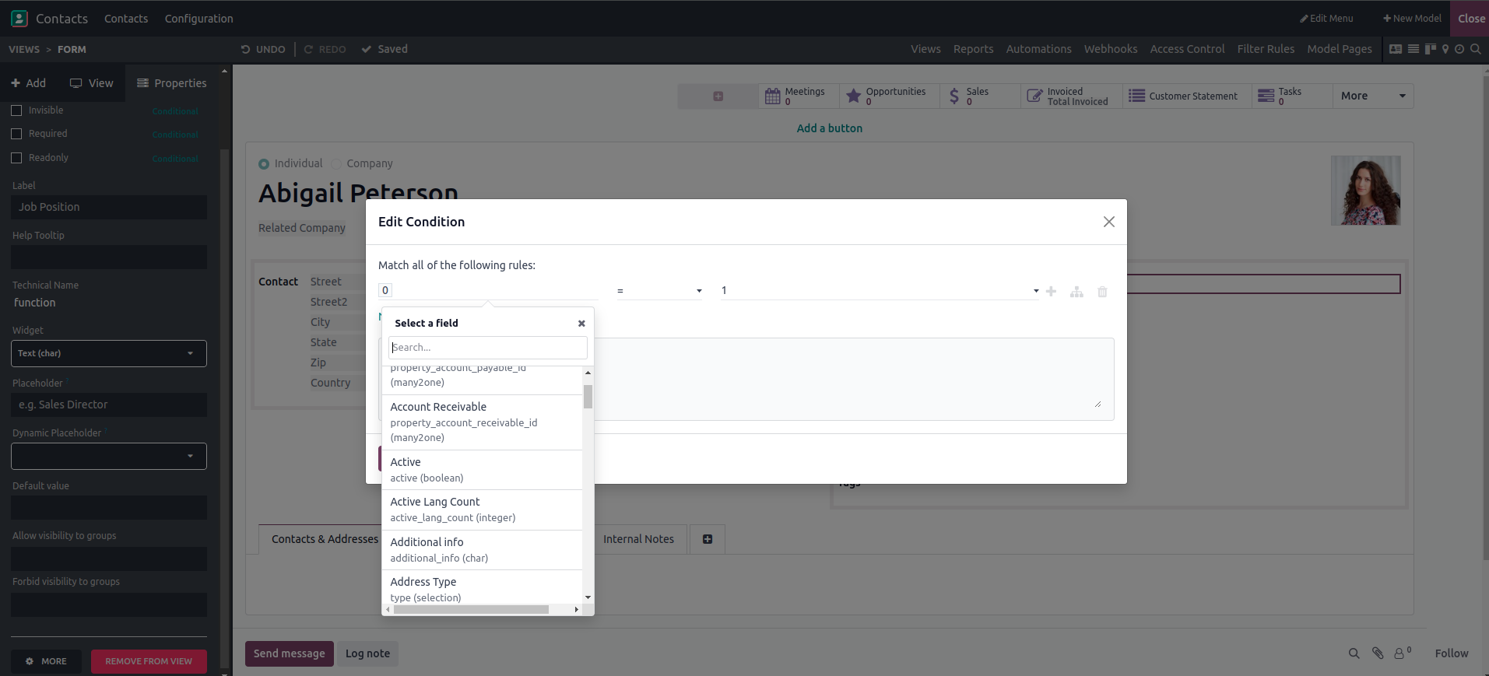
Task: Click the Contacts app logo icon
Action: 19,18
